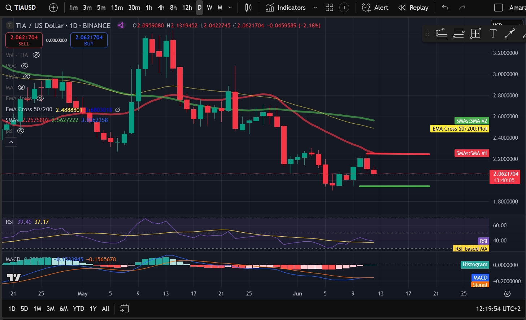Show the hidden MA indicator
The width and height of the screenshot is (526, 320).
21,88
